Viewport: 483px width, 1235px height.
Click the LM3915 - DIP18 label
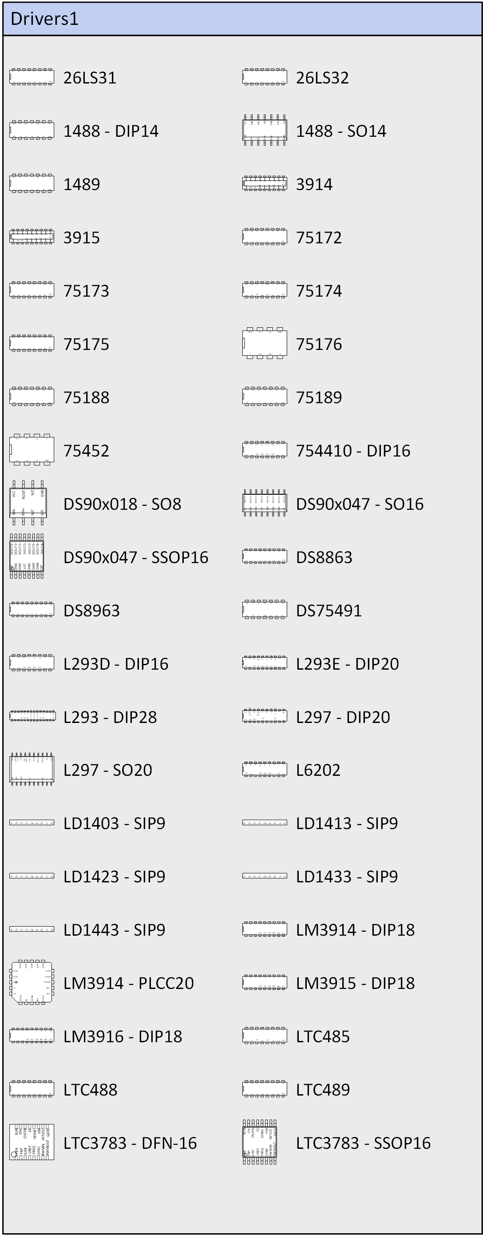(355, 983)
